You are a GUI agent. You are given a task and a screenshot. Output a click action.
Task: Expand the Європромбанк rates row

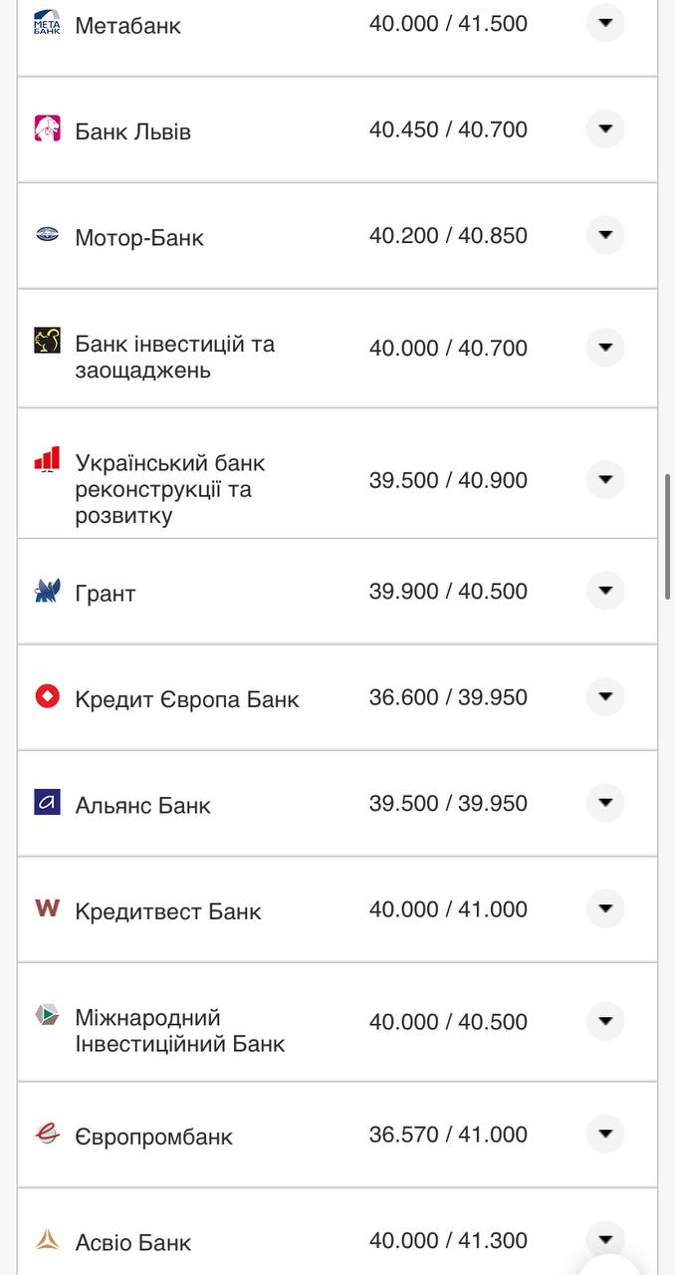tap(605, 1134)
